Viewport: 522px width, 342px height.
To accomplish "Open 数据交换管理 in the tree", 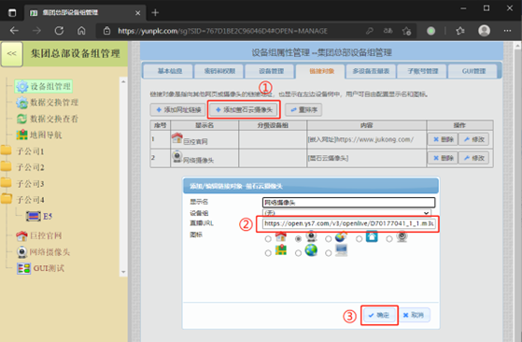I will click(x=54, y=102).
